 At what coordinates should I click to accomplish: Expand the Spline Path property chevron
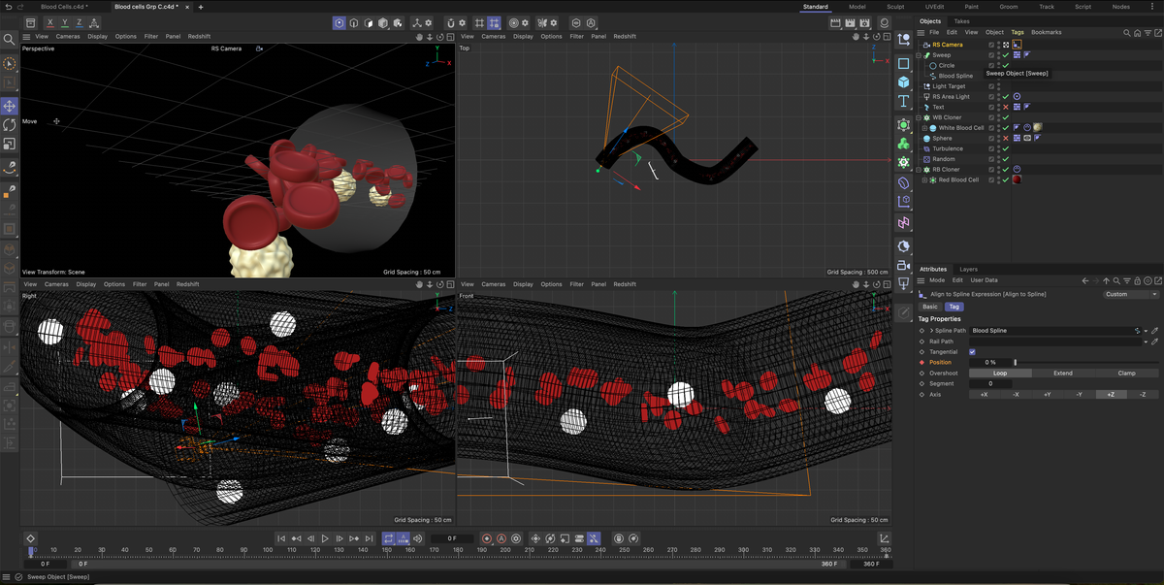(931, 331)
